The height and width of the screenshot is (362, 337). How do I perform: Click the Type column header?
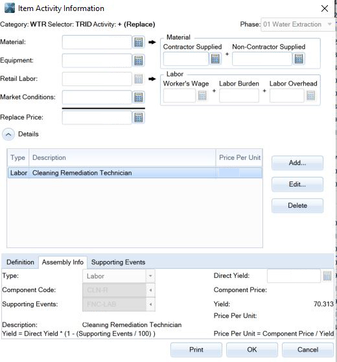(x=18, y=157)
